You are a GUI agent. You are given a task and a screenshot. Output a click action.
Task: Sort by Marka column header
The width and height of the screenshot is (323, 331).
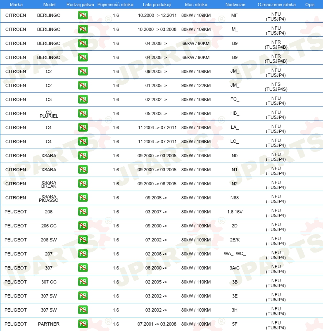(16, 5)
